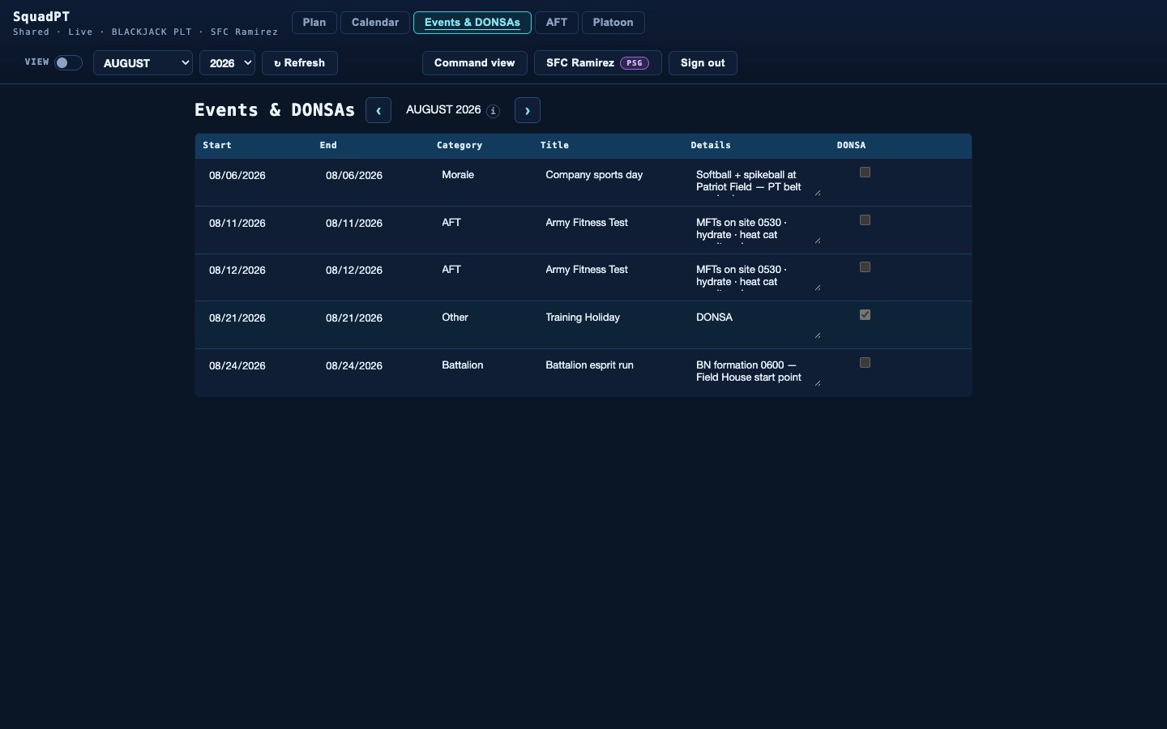Open Command view
Image resolution: width=1167 pixels, height=729 pixels.
point(475,63)
